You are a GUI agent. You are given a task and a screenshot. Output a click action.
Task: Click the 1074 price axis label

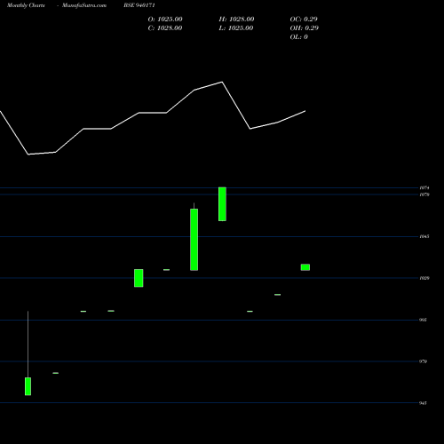click(424, 187)
